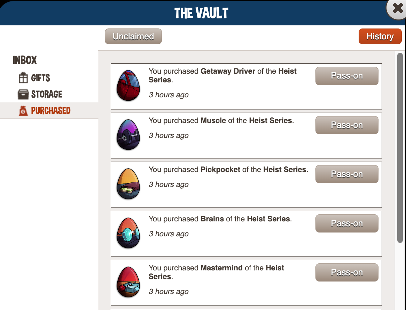Click the Gifts present box icon
The width and height of the screenshot is (406, 310).
click(23, 77)
